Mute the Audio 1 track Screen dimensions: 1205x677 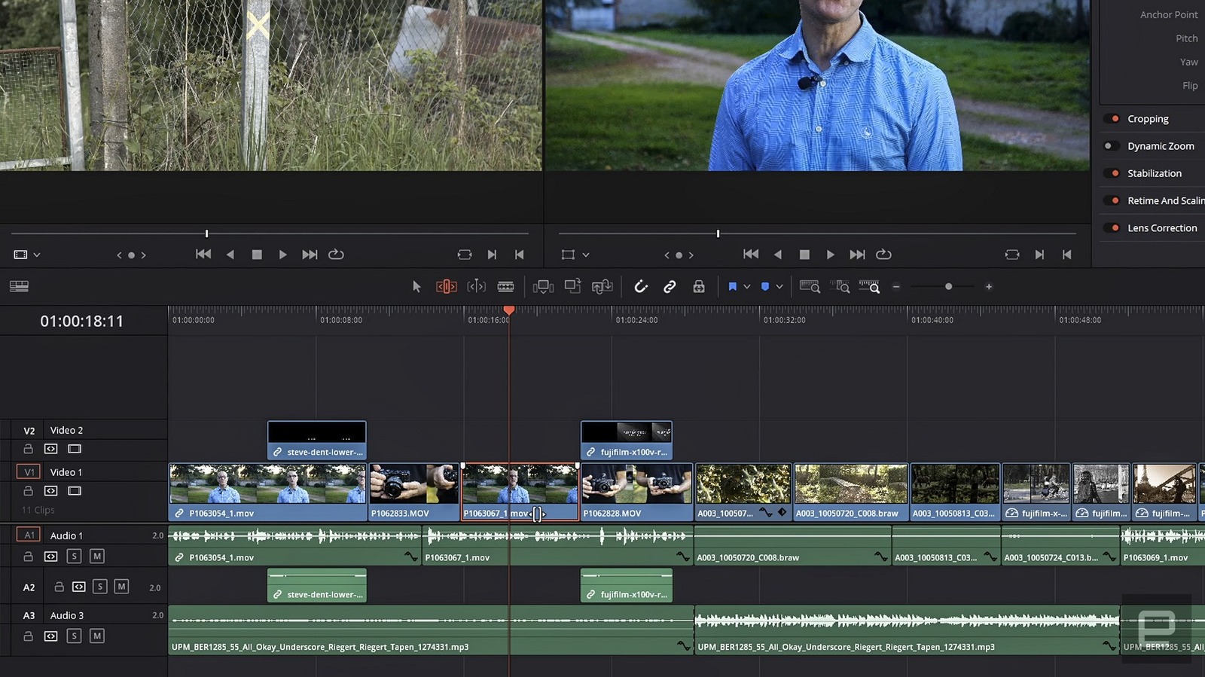pyautogui.click(x=97, y=557)
